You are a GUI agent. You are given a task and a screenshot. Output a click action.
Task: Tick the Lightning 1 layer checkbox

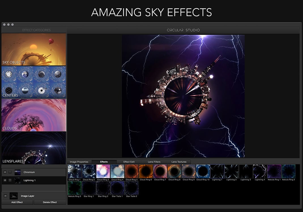tap(10, 180)
